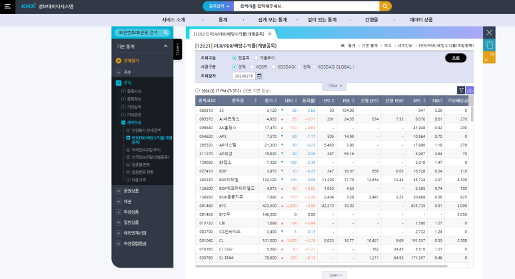Screen dimensions: 515x279
Task: Close the [12021] PER/PBR tab with x
Action: (x=270, y=34)
